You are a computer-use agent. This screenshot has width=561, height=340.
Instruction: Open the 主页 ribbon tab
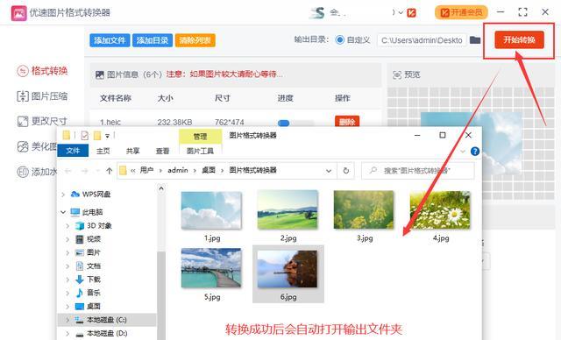[103, 151]
